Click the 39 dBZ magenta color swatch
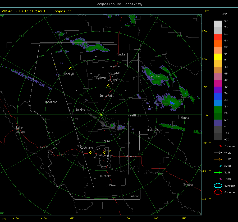Screen dimensions: 238x222 tap(218, 83)
